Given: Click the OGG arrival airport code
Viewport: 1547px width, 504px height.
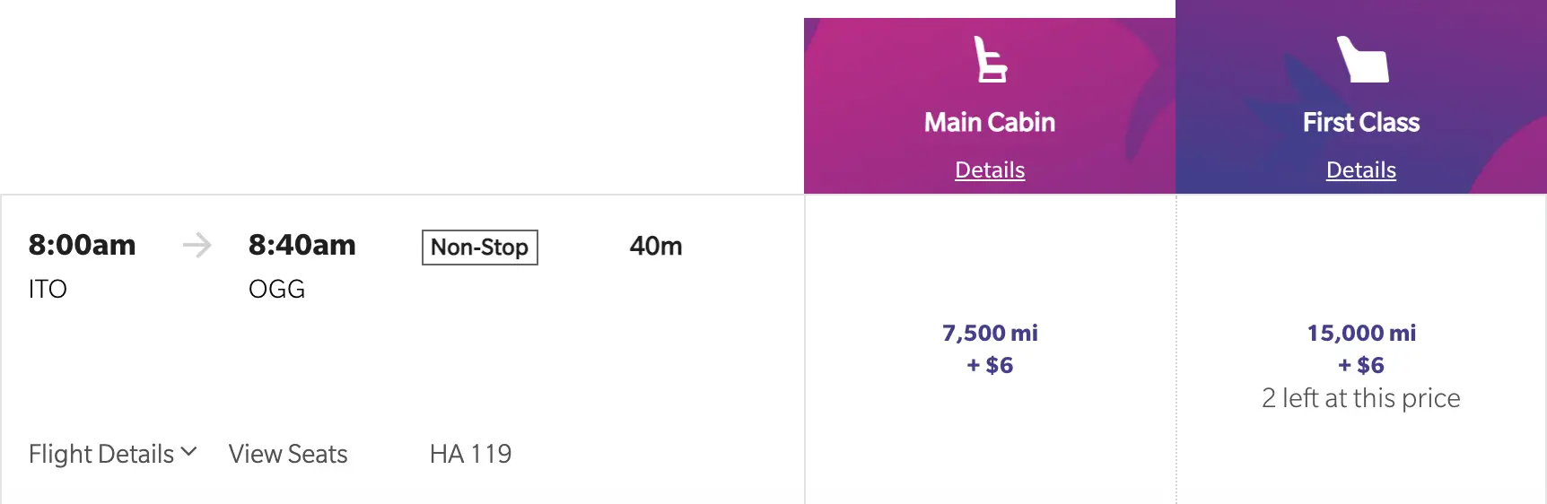Looking at the screenshot, I should click(x=276, y=289).
